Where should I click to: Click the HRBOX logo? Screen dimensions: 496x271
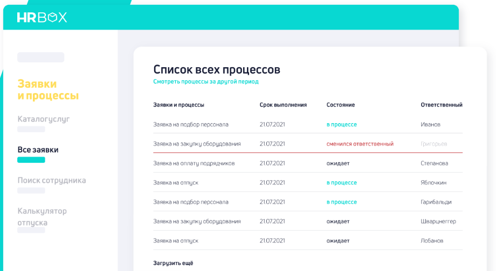click(x=42, y=17)
